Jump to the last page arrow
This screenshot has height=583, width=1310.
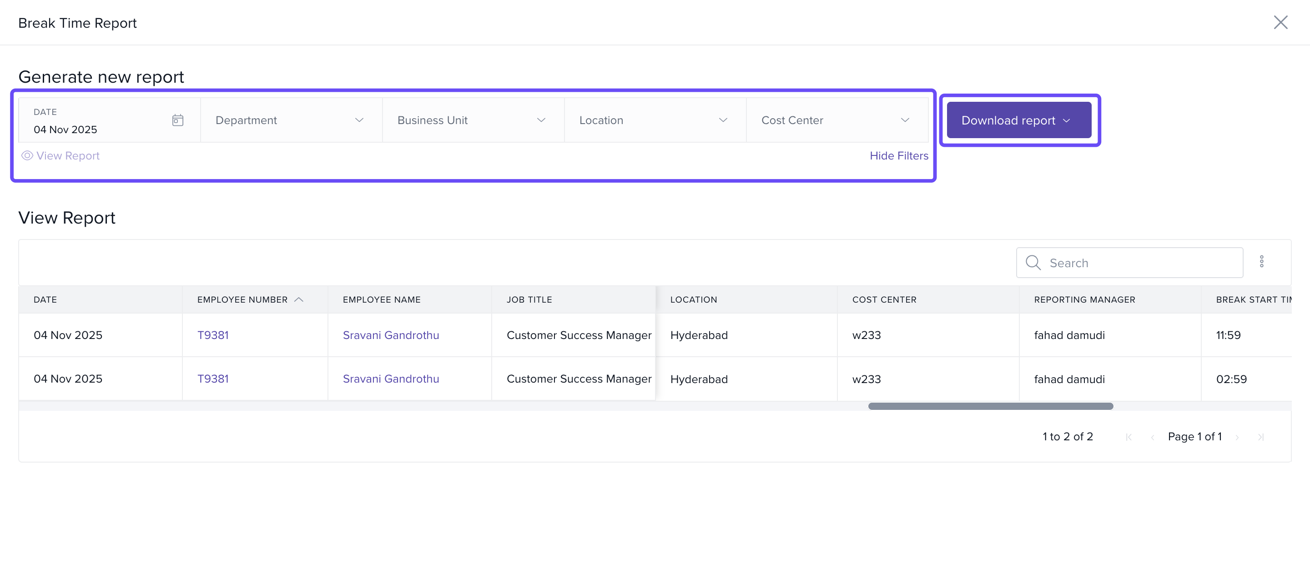[1261, 437]
